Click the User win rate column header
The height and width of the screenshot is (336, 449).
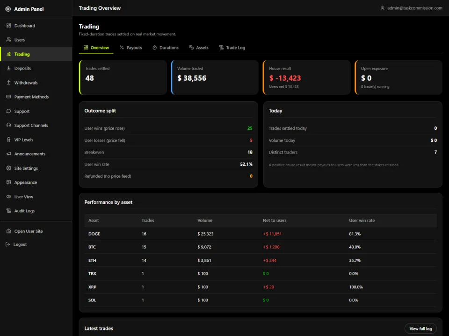coord(362,220)
